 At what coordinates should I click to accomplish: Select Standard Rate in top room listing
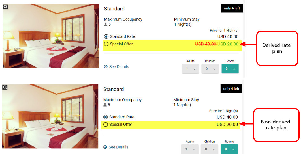click(x=106, y=36)
